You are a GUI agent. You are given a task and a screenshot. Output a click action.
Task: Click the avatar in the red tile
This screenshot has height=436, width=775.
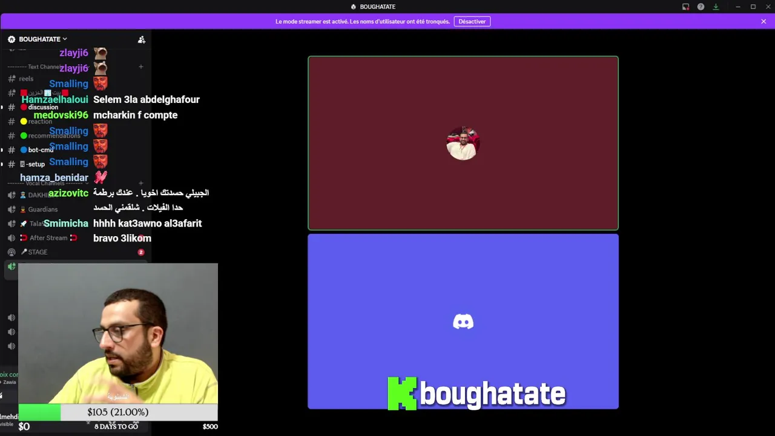tap(463, 144)
